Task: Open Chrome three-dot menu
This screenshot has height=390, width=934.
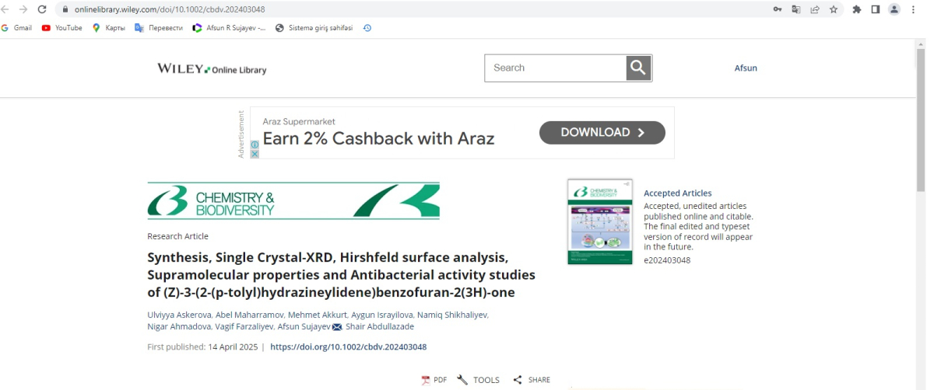Action: click(913, 9)
